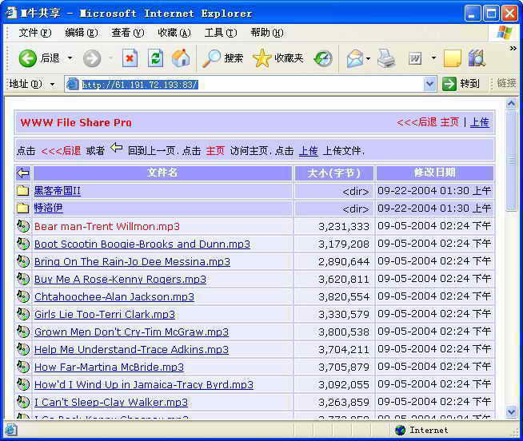The image size is (523, 441).
Task: Click the Mail envelope toolbar icon
Action: [354, 58]
